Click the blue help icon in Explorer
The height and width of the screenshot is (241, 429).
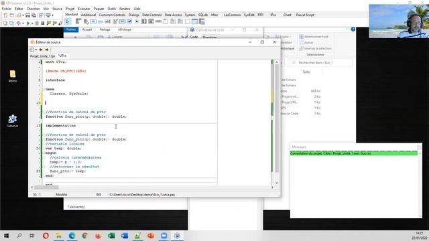pos(353,29)
